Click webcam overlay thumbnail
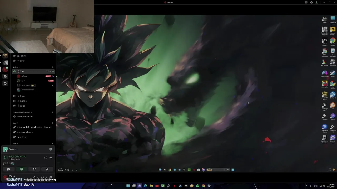 tap(47, 26)
